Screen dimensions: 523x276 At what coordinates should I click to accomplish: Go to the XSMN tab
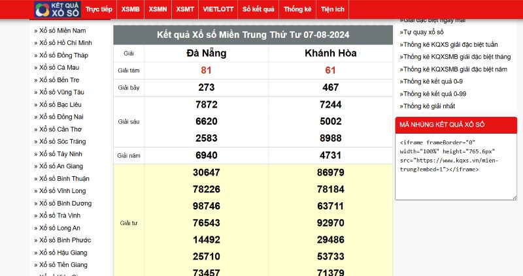(x=158, y=9)
